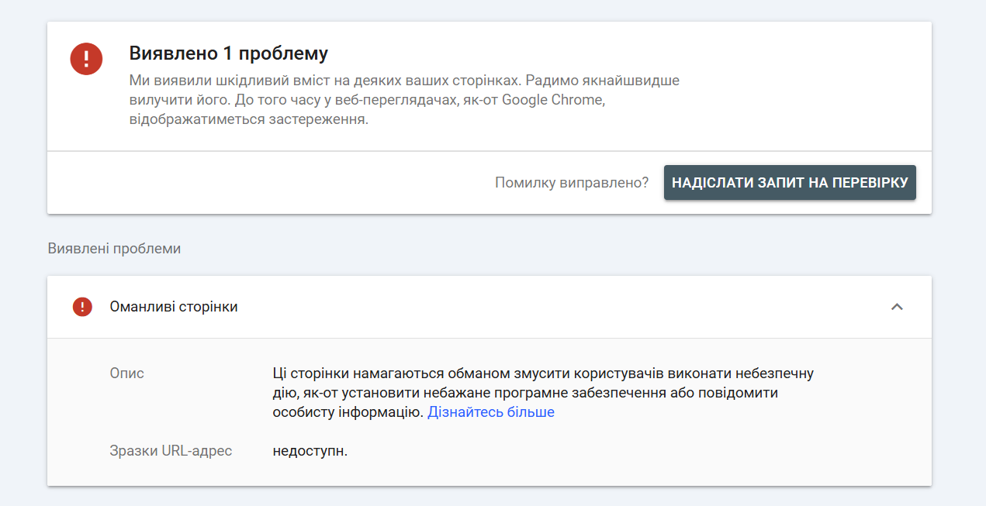Click the Виявлено 1 проблему heading
The image size is (986, 506).
[228, 54]
